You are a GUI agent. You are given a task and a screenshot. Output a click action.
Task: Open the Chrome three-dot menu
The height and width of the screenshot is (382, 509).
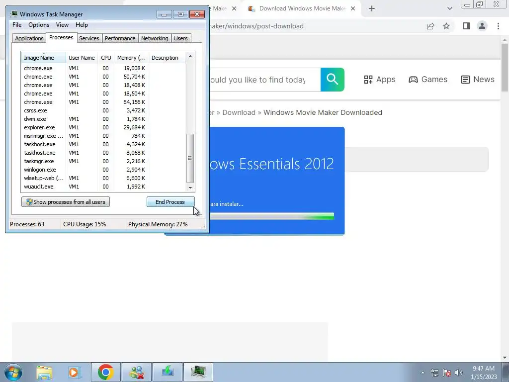click(498, 26)
